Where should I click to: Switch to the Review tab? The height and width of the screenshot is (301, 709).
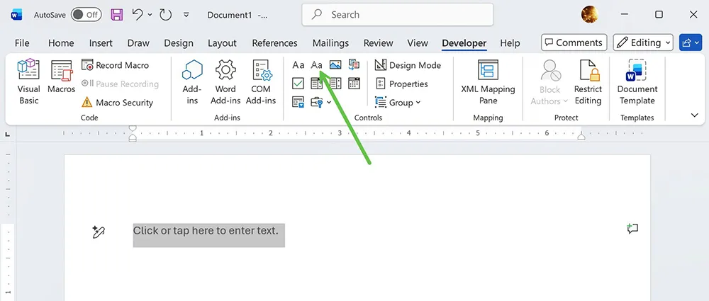(378, 43)
